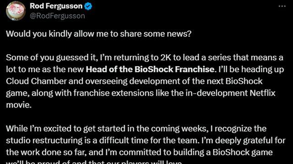Click the blue verified checkmark badge
The height and width of the screenshot is (164, 293).
coord(88,6)
